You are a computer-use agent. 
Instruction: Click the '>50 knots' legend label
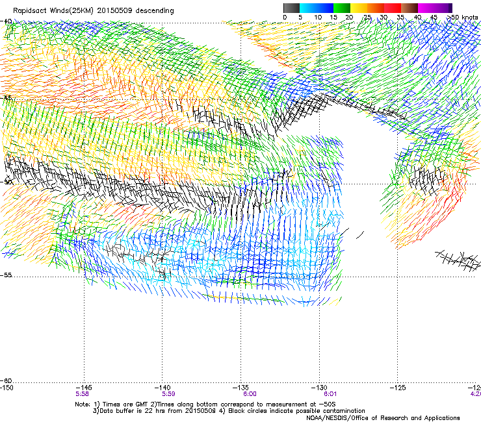click(461, 18)
